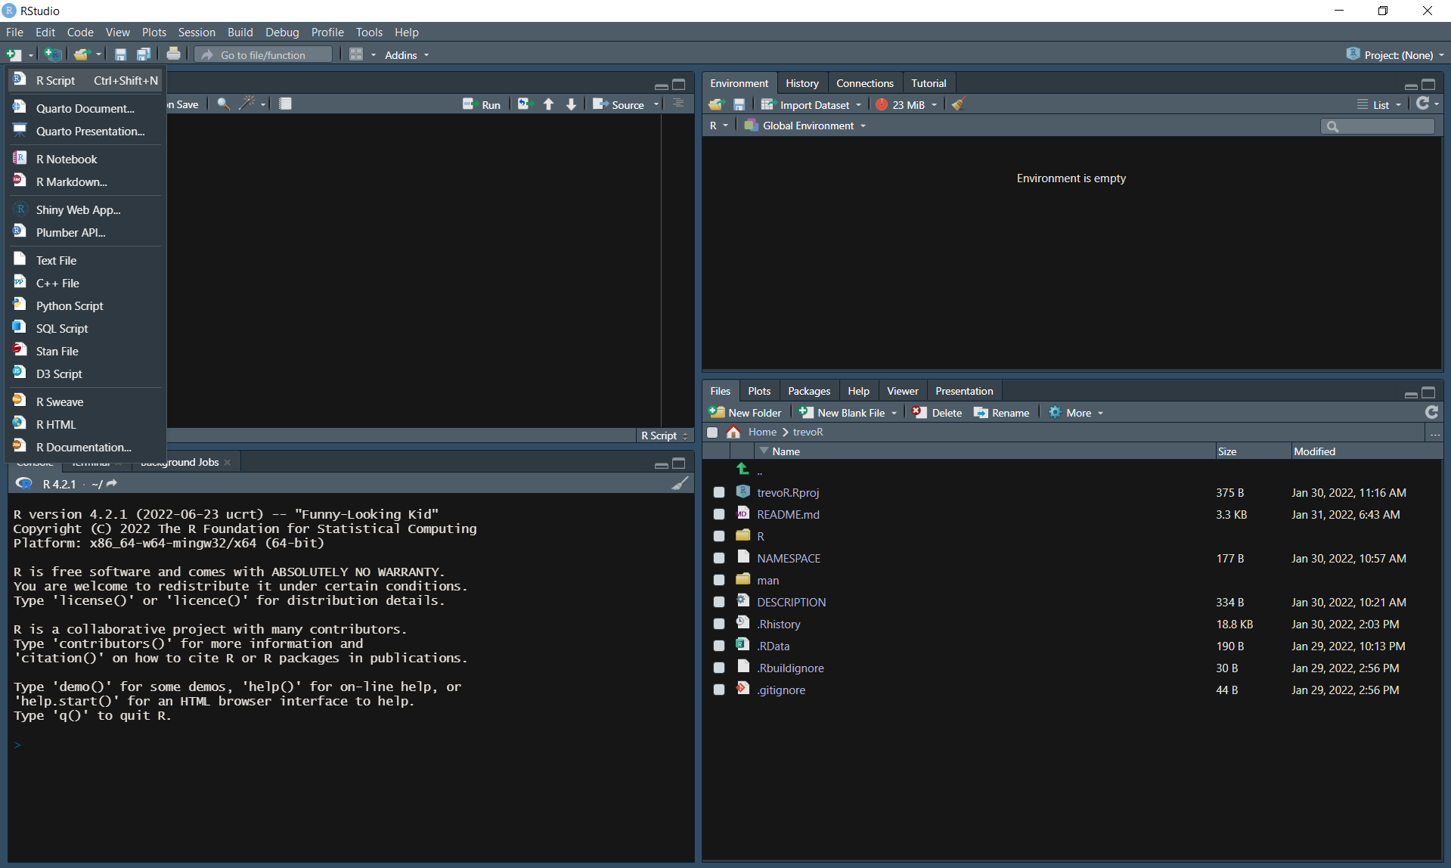
Task: Click the New Folder button
Action: coord(745,412)
